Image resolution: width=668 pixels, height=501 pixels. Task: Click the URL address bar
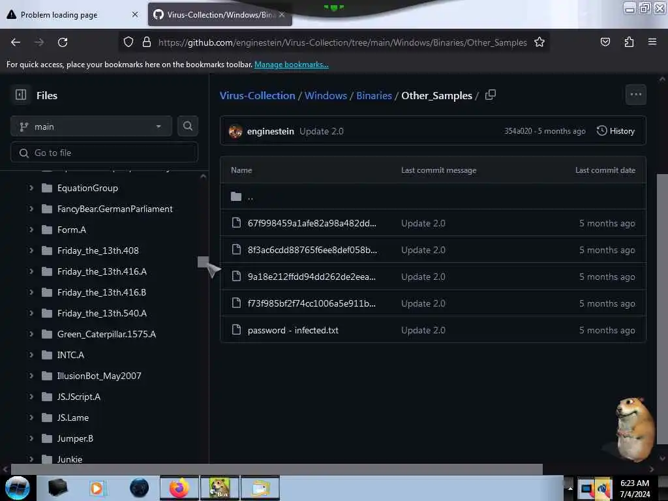[x=342, y=42]
